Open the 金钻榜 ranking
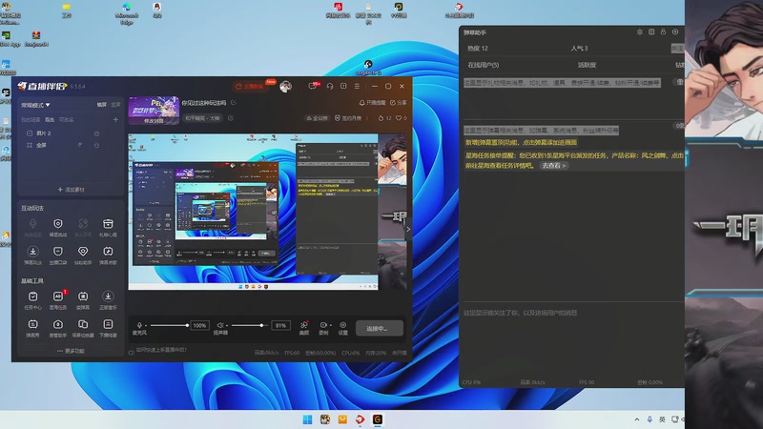This screenshot has width=763, height=429. 317,118
